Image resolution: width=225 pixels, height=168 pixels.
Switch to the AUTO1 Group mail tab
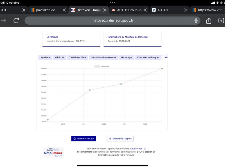[127, 10]
